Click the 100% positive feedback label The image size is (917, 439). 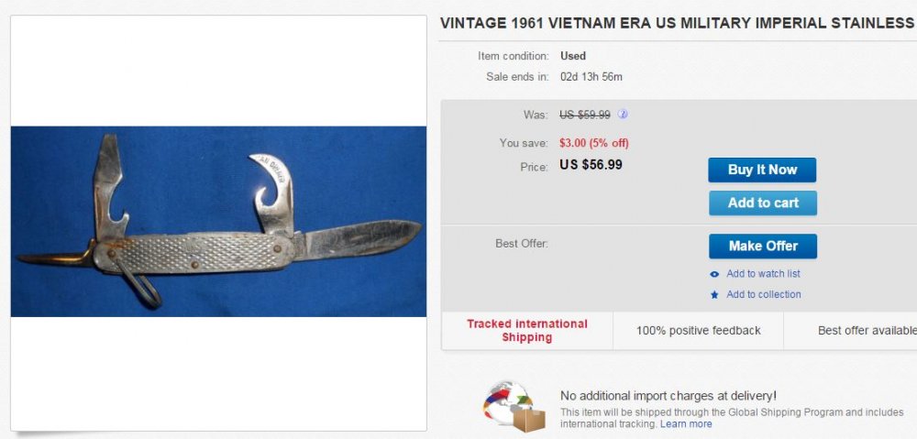pyautogui.click(x=698, y=331)
